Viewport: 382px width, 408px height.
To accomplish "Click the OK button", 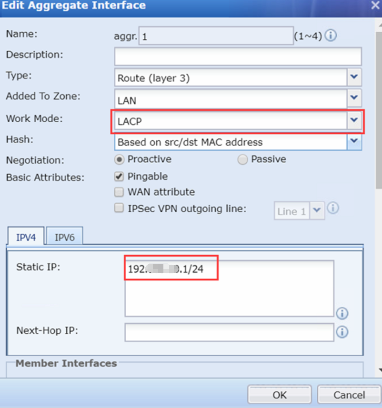I will 279,395.
